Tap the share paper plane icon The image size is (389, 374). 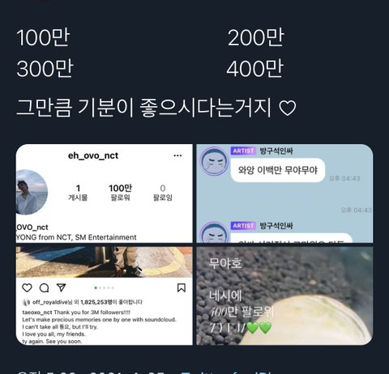(62, 287)
